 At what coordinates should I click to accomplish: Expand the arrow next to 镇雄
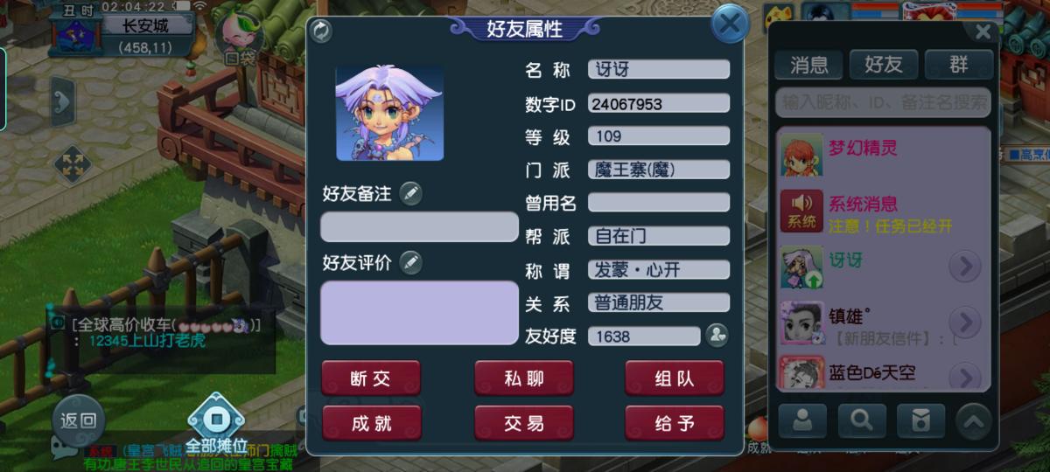(x=965, y=322)
